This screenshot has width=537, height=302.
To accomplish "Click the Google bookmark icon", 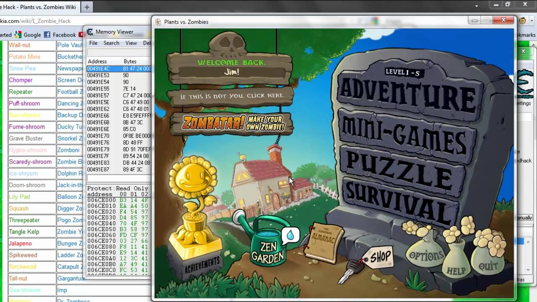I will click(x=18, y=35).
